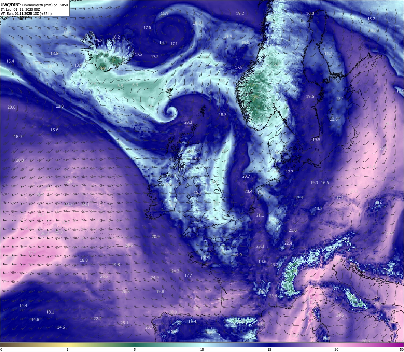Click the '18.3' map value
The width and height of the screenshot is (404, 352).
223,115
